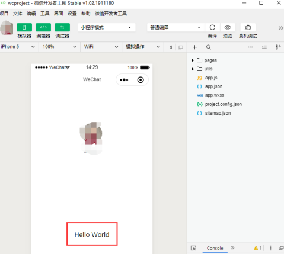
Task: Click the real-device debug bug icon
Action: tap(248, 27)
